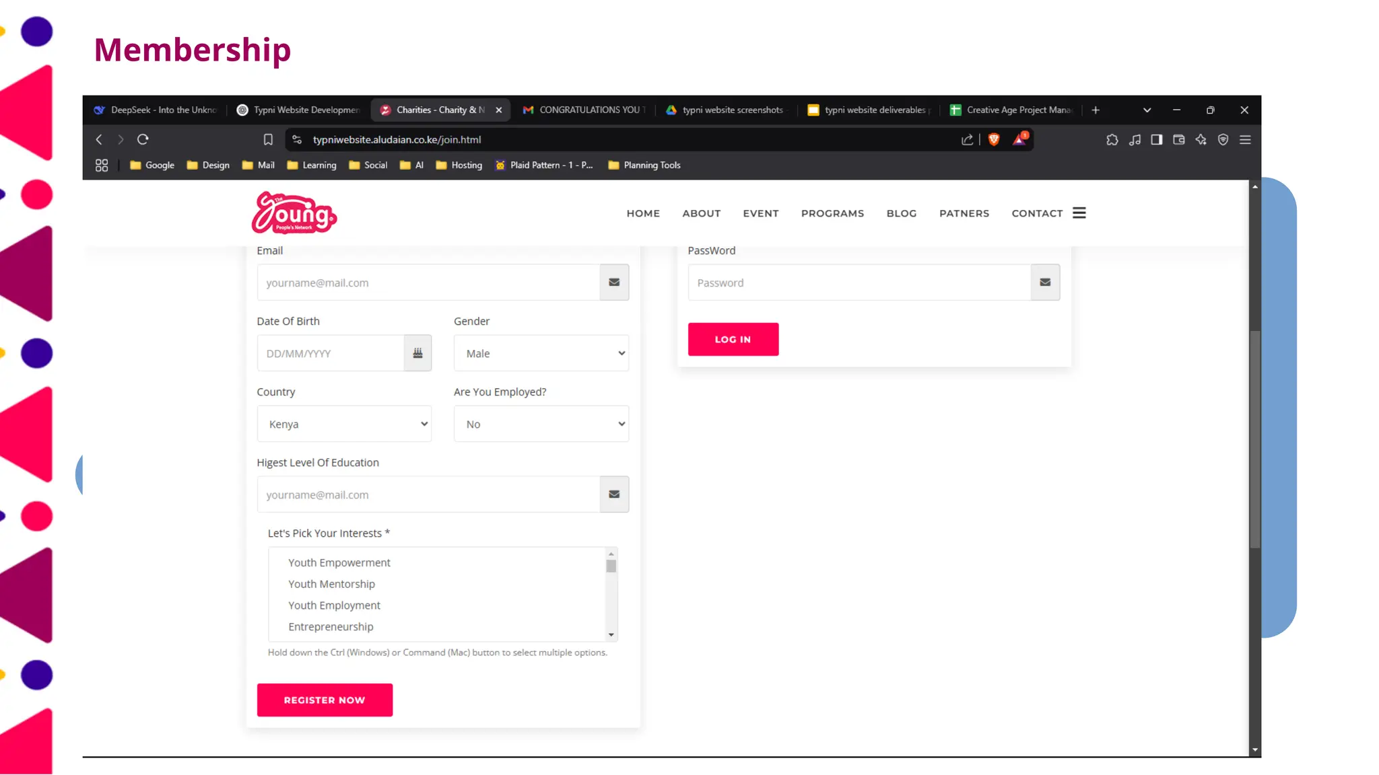Screen dimensions: 1379x775
Task: Open the extensions puzzle icon
Action: click(x=1112, y=139)
